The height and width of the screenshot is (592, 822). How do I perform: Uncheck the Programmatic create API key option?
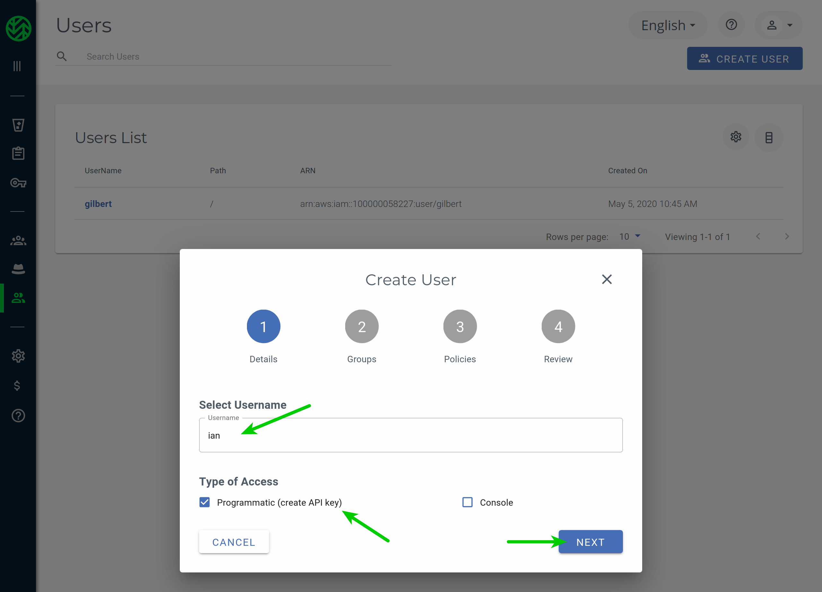[205, 502]
